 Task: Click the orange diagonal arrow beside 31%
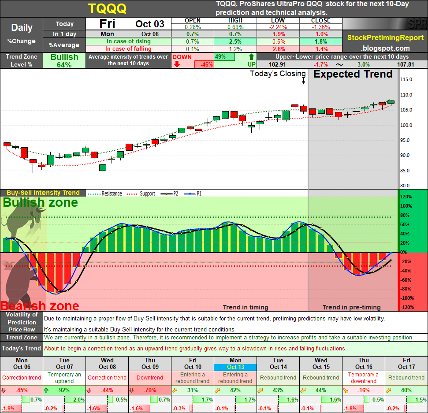175,391
